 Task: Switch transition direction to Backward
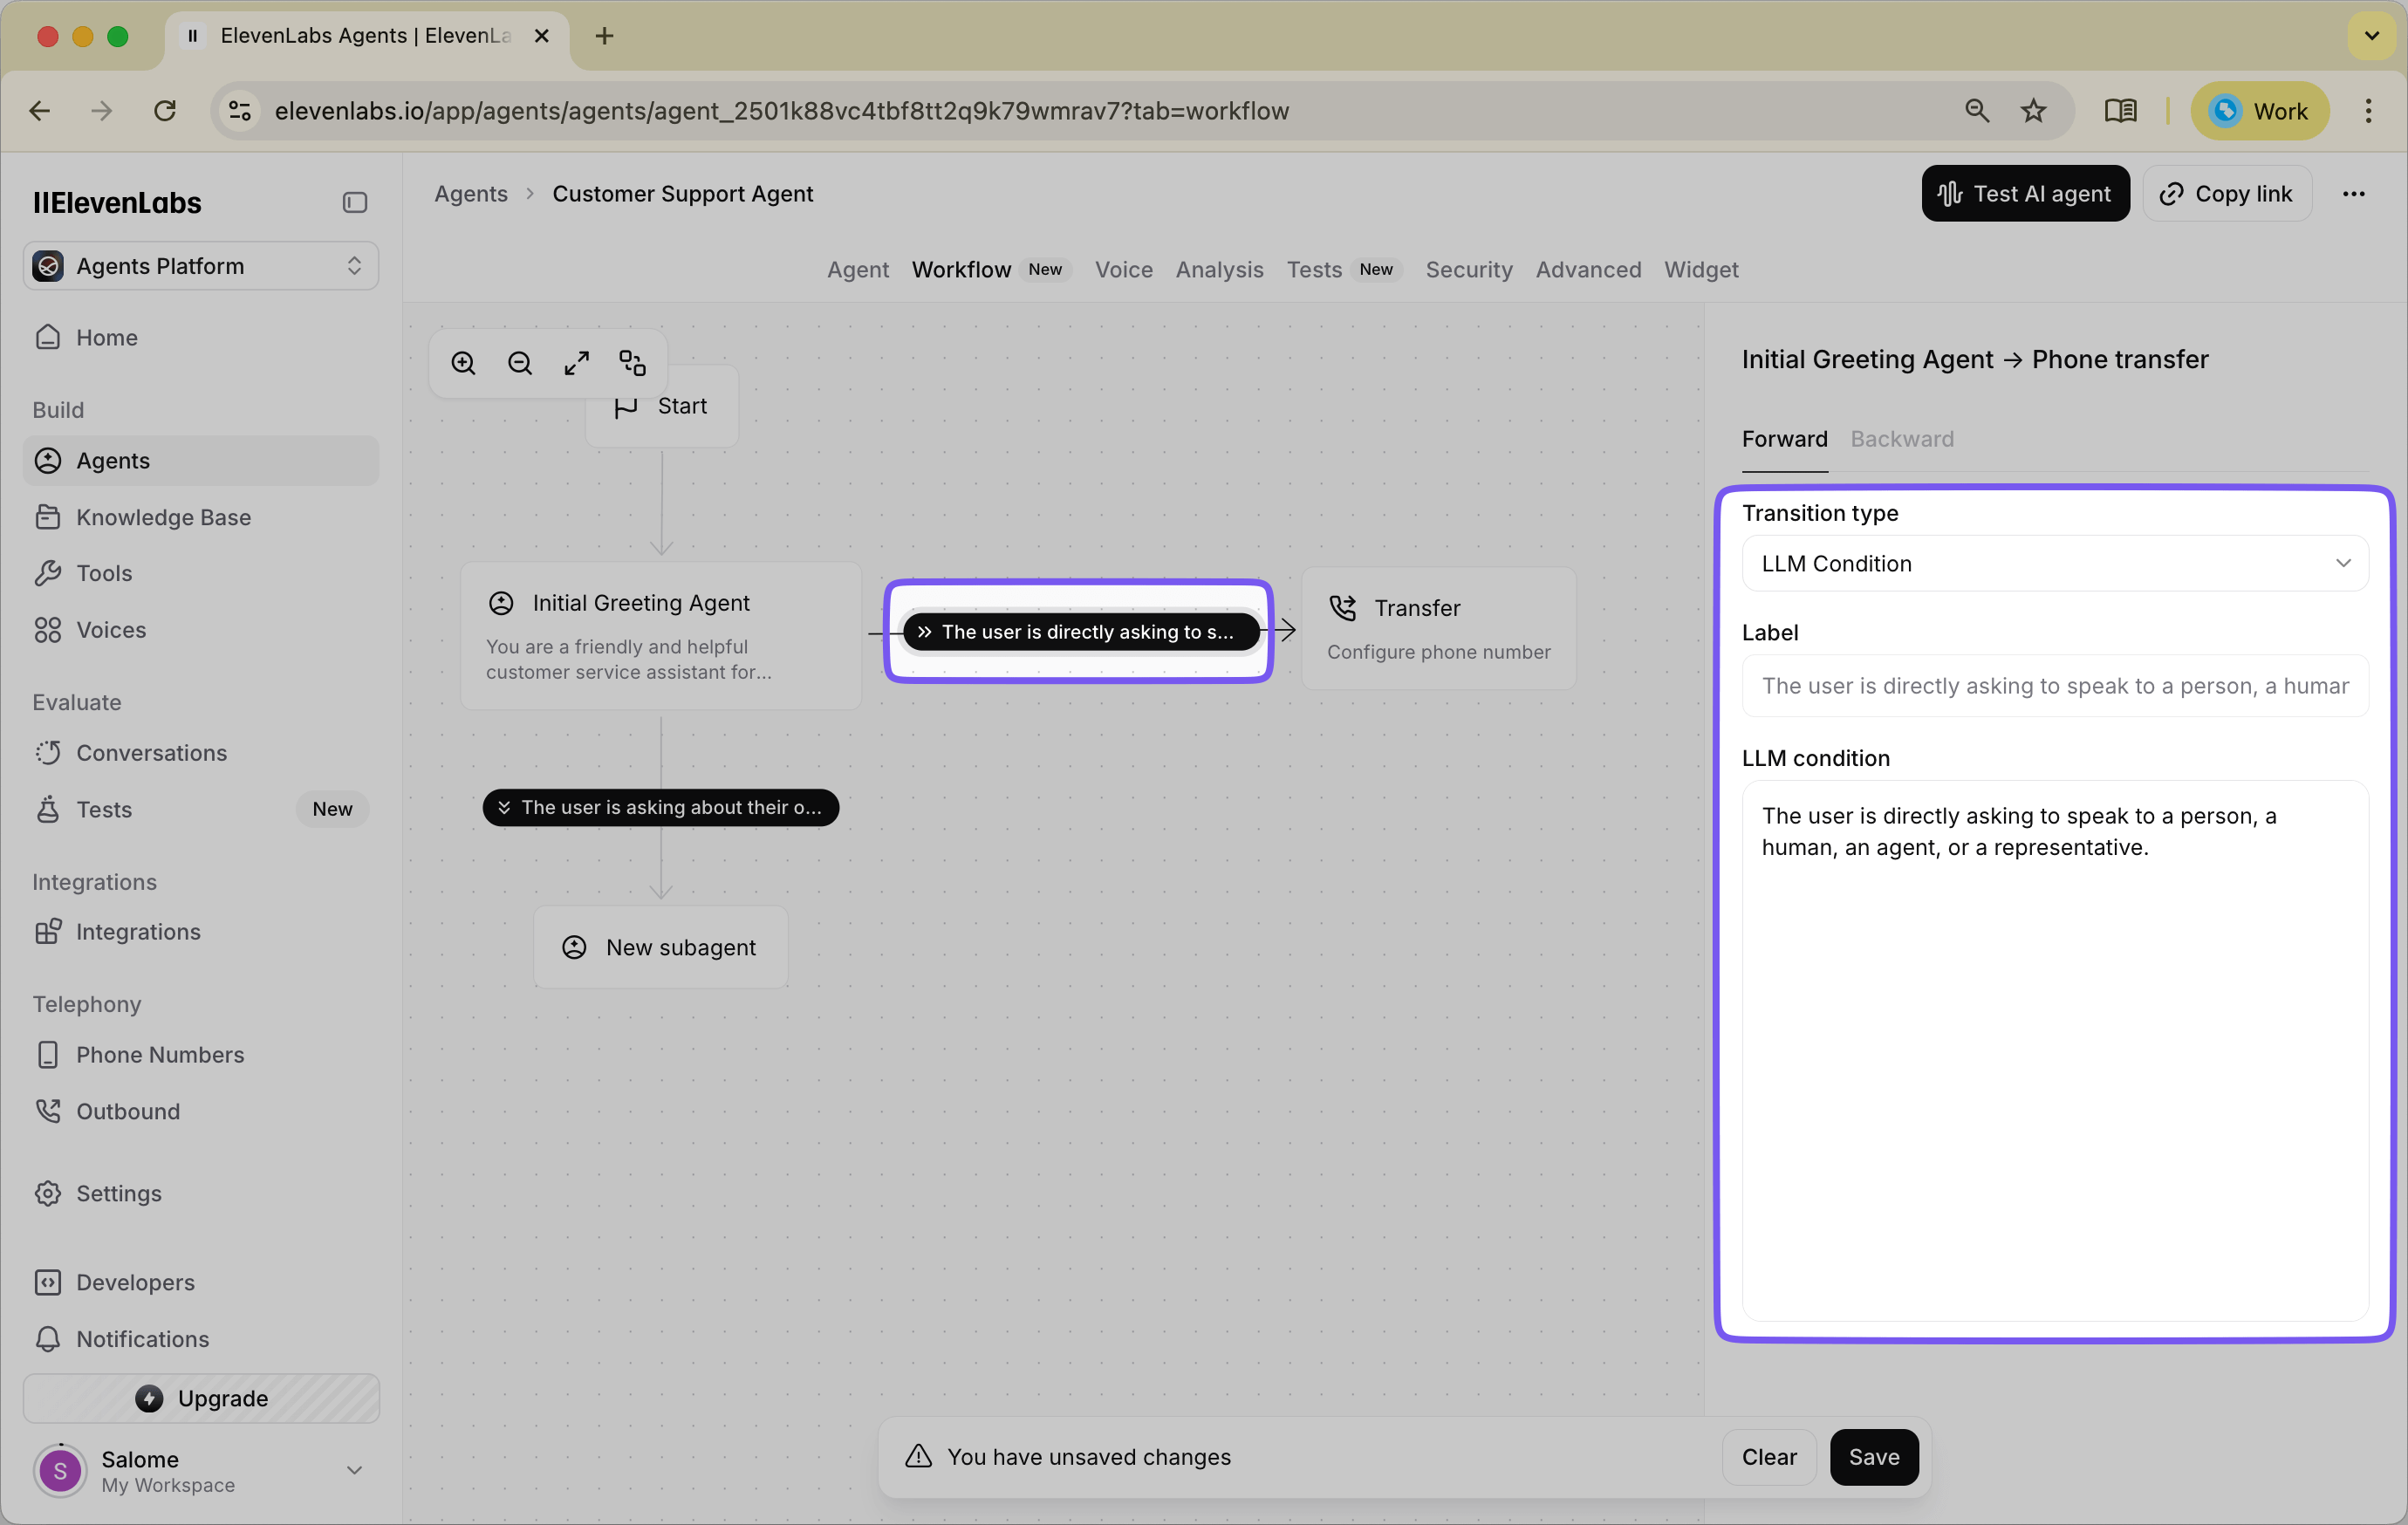(x=1901, y=439)
